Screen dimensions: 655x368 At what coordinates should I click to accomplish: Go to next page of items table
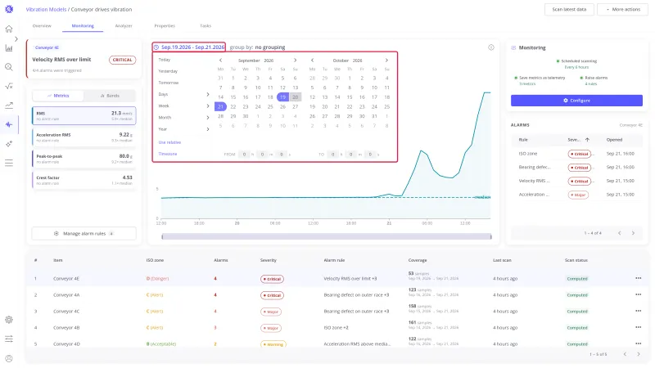coord(639,354)
